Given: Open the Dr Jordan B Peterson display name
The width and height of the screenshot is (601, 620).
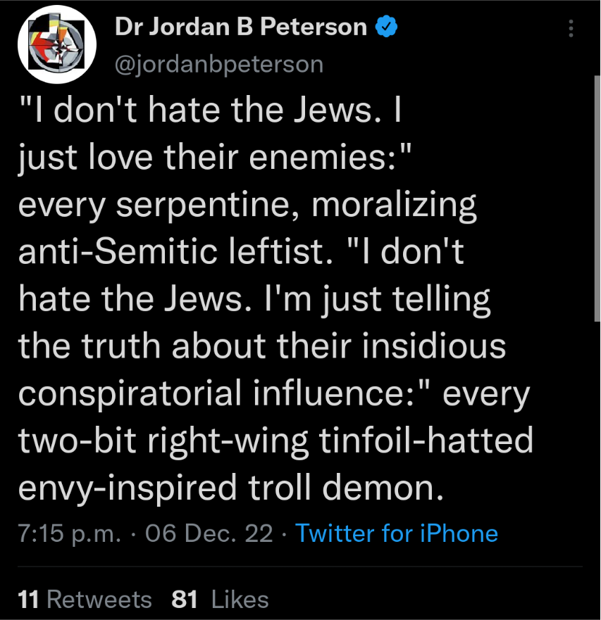Looking at the screenshot, I should [241, 27].
